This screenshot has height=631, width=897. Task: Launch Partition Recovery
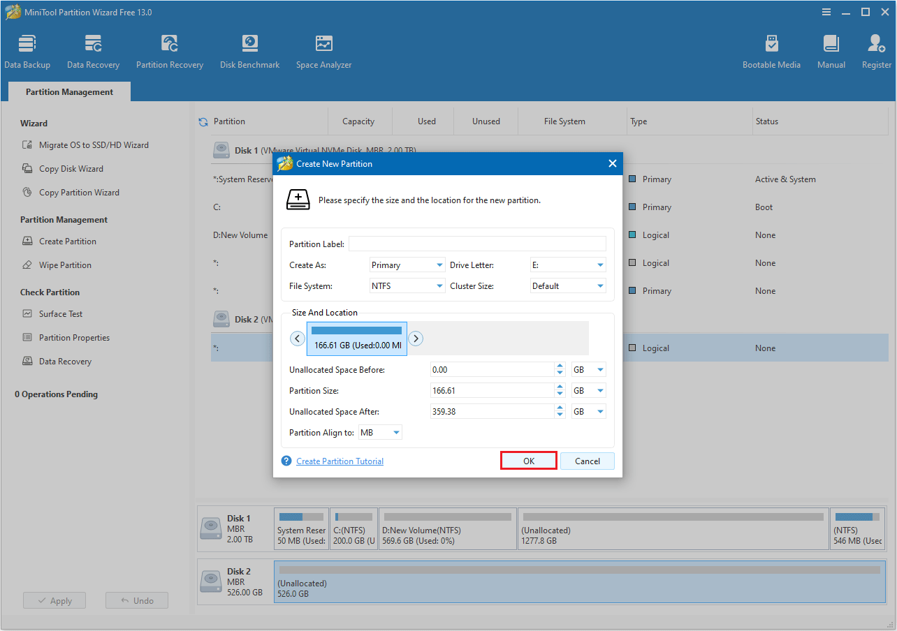tap(170, 50)
